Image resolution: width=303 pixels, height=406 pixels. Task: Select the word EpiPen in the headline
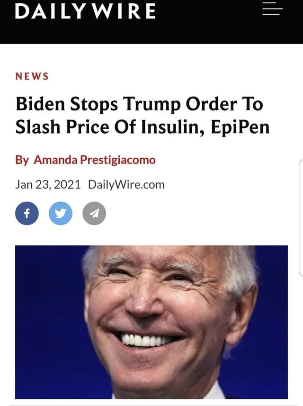tap(241, 127)
